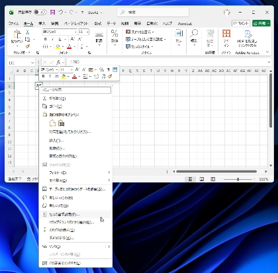
Task: Switch to the Acrobat ribbon tab
Action: (185, 24)
